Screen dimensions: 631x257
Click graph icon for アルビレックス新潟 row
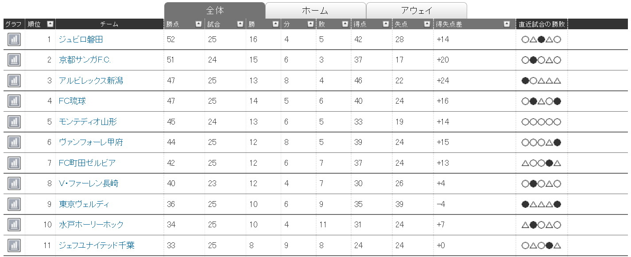point(14,81)
